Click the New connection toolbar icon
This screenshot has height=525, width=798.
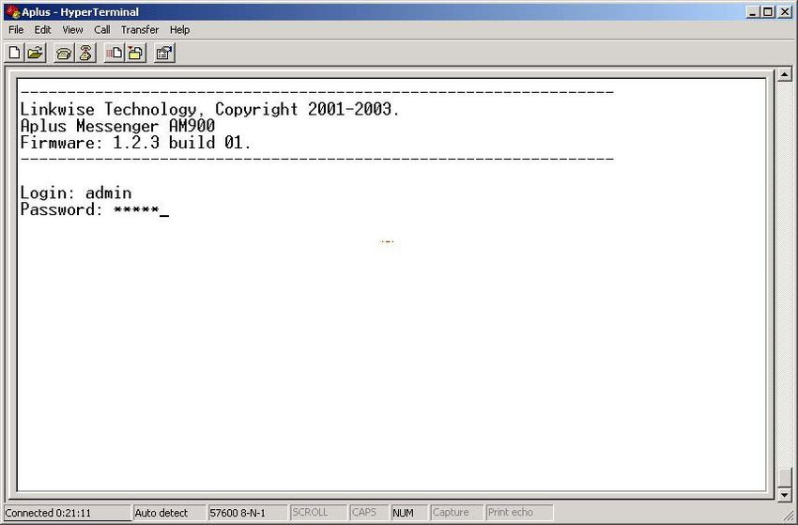tap(15, 53)
